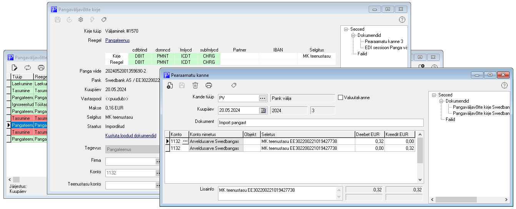This screenshot has height=209, width=516.
Task: Collapse Seosed node in Pearaamatu kanne tree
Action: click(434, 95)
